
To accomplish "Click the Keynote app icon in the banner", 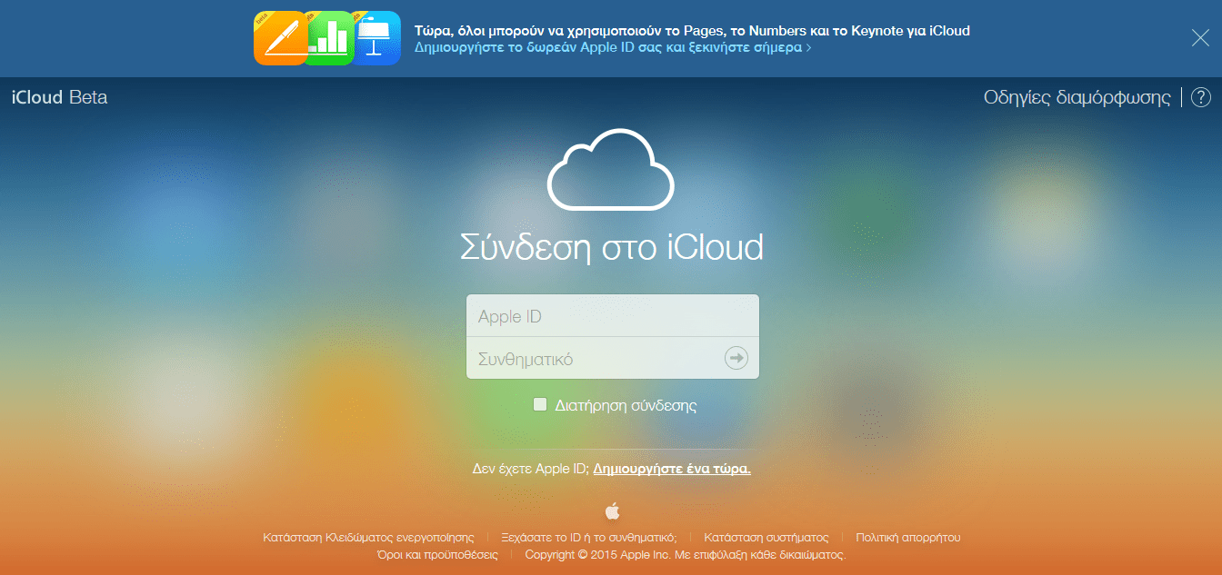I will point(376,38).
